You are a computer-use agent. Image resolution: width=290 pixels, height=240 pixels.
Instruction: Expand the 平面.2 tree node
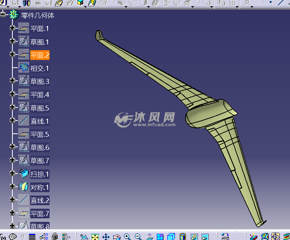click(12, 54)
